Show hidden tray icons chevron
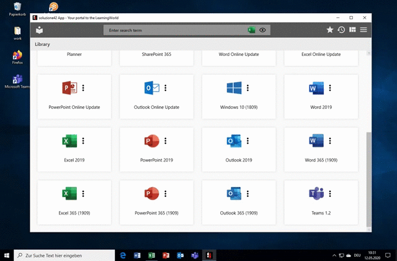The width and height of the screenshot is (397, 261). click(x=334, y=255)
